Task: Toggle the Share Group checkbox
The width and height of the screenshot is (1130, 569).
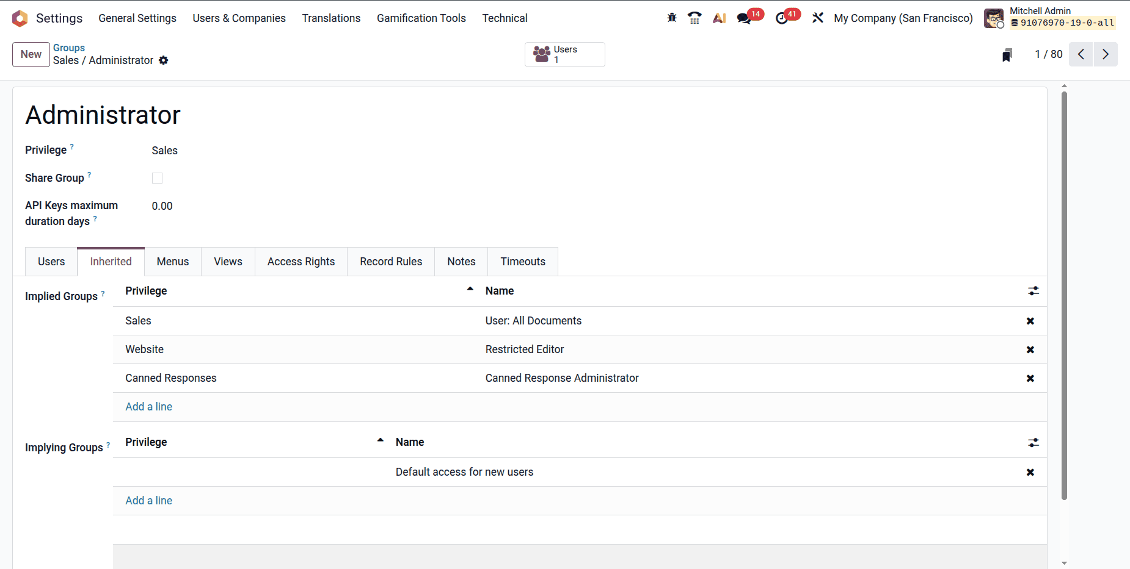Action: tap(157, 178)
